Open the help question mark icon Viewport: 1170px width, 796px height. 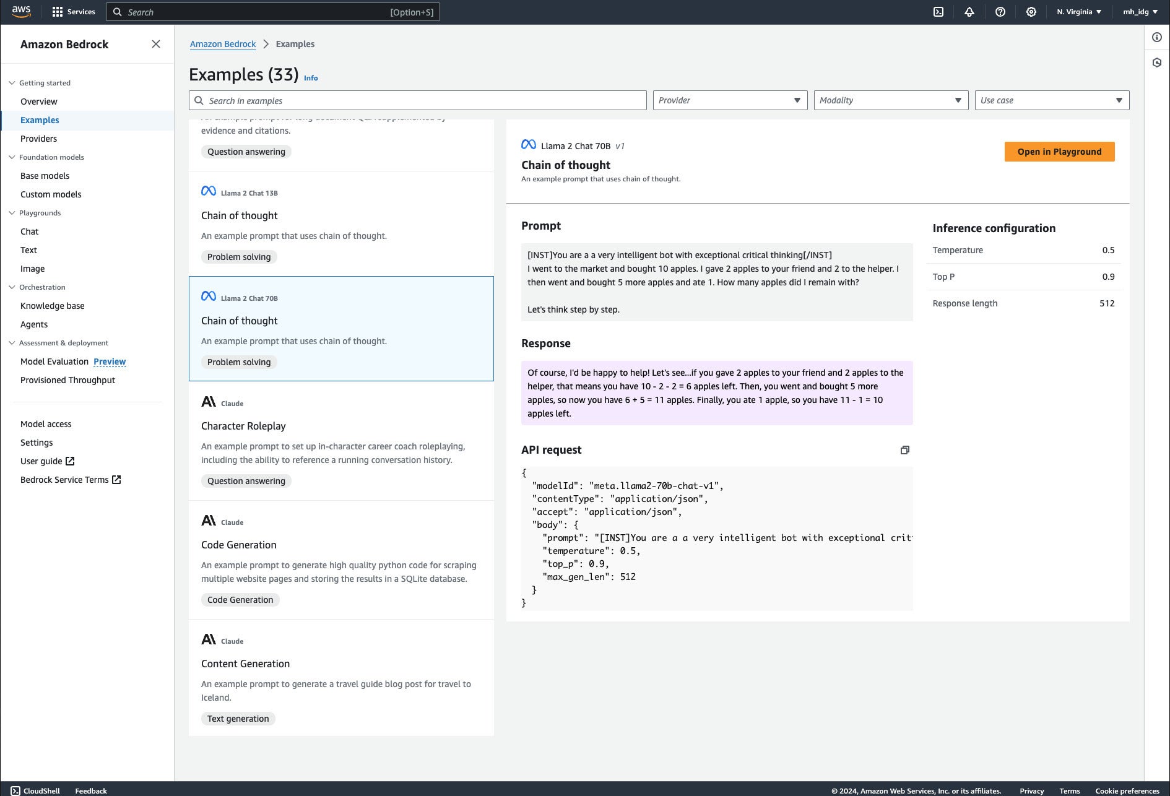(1000, 12)
